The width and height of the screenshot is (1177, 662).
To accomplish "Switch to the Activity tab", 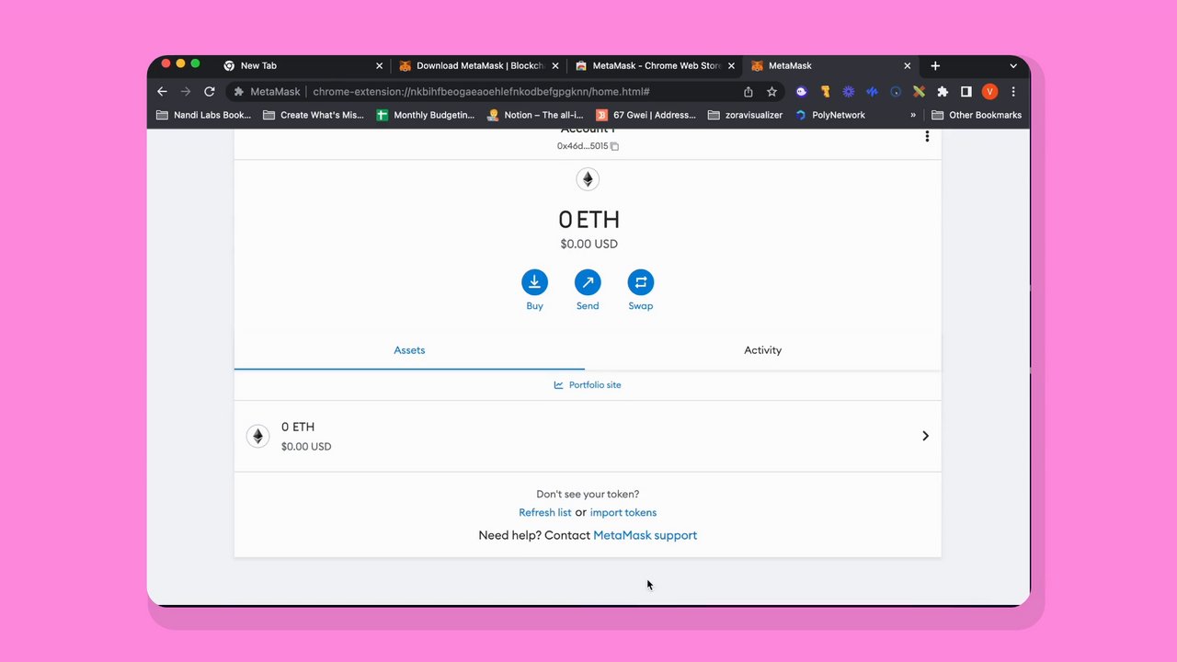I will coord(762,350).
